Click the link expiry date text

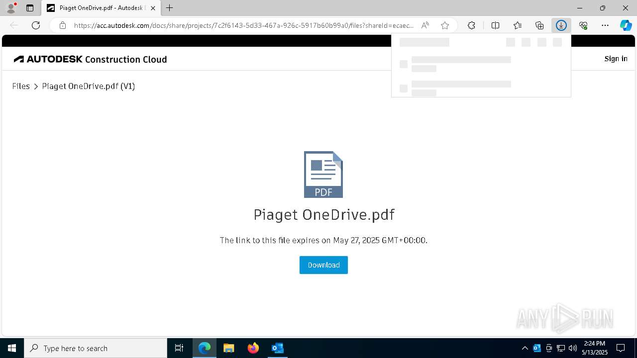323,240
